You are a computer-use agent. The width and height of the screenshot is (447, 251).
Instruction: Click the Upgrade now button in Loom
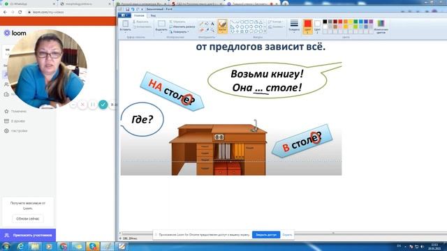coord(28,219)
